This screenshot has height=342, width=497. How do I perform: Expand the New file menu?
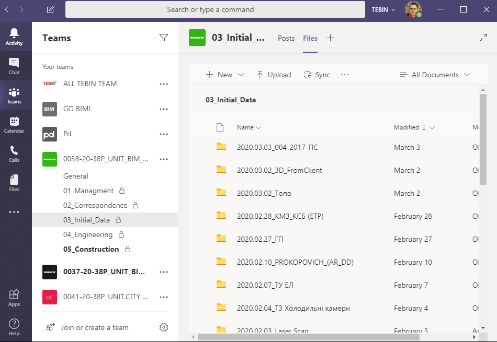224,75
